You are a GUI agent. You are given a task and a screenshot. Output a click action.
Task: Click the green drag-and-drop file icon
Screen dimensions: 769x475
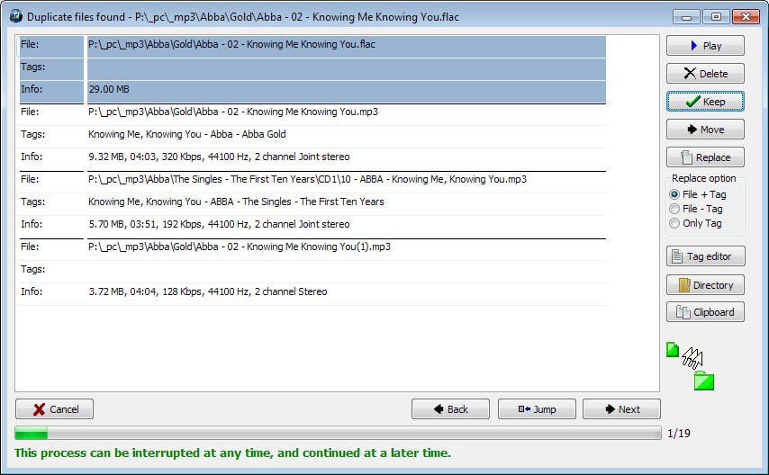point(673,351)
